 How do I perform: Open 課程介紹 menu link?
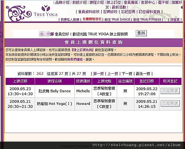[97, 3]
